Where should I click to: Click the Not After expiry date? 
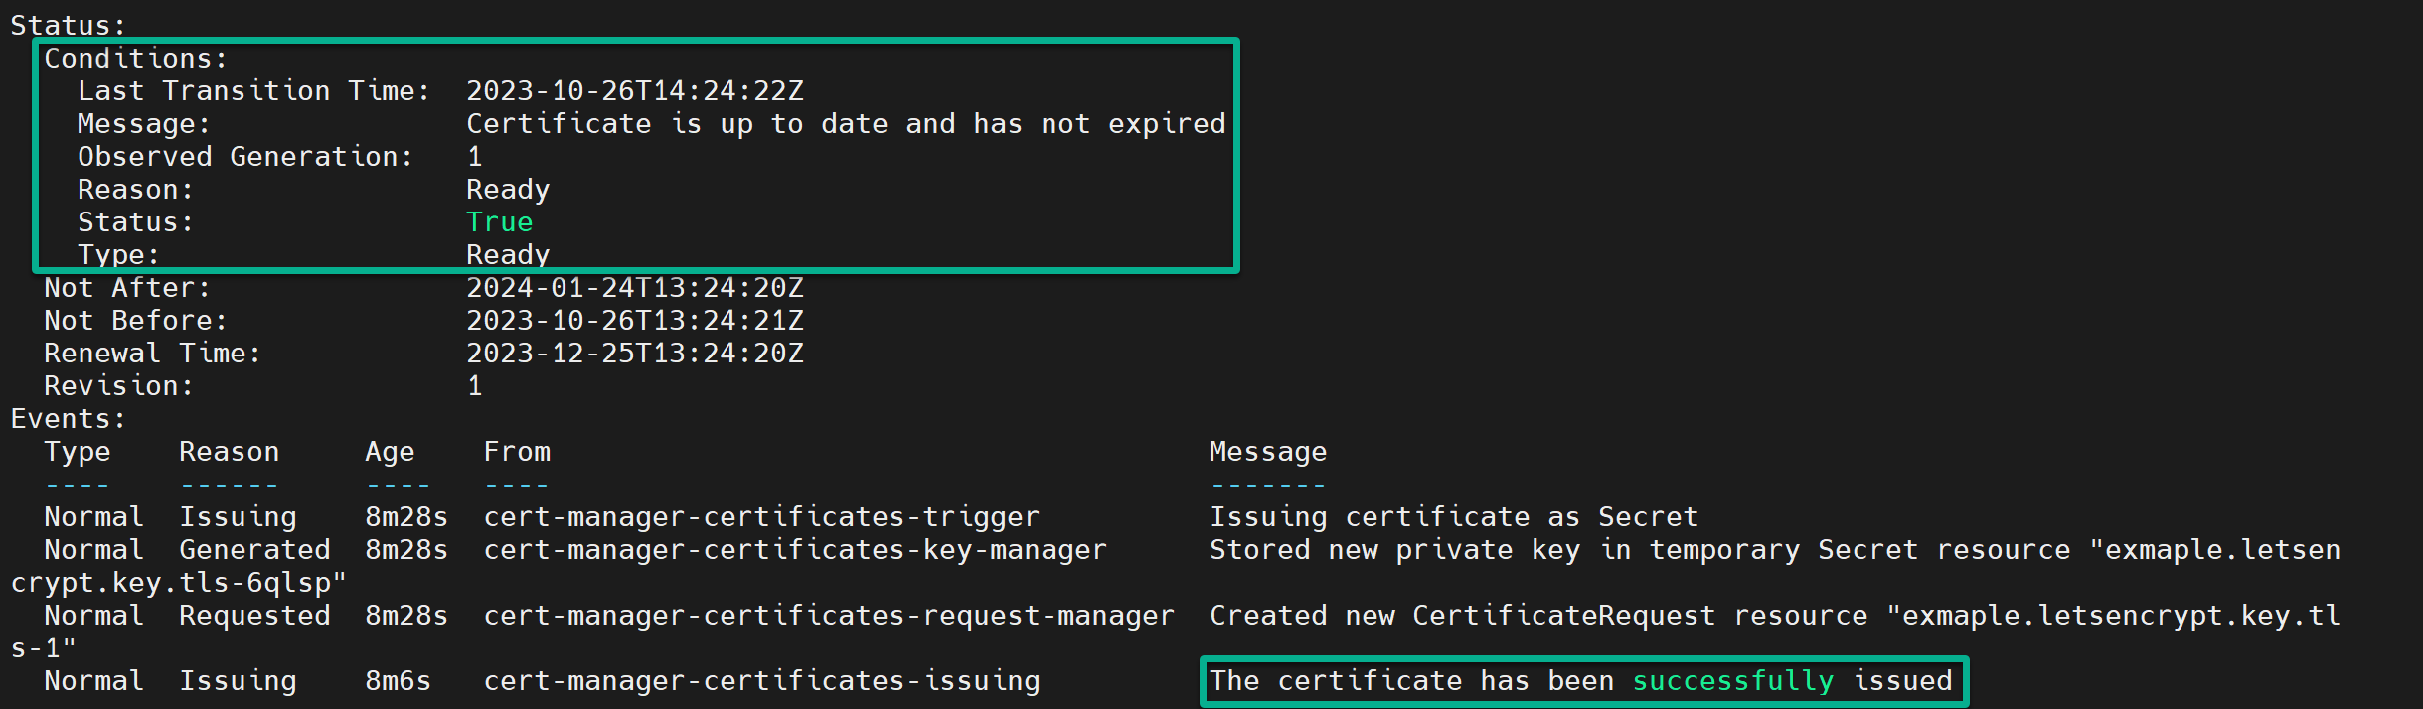[635, 287]
